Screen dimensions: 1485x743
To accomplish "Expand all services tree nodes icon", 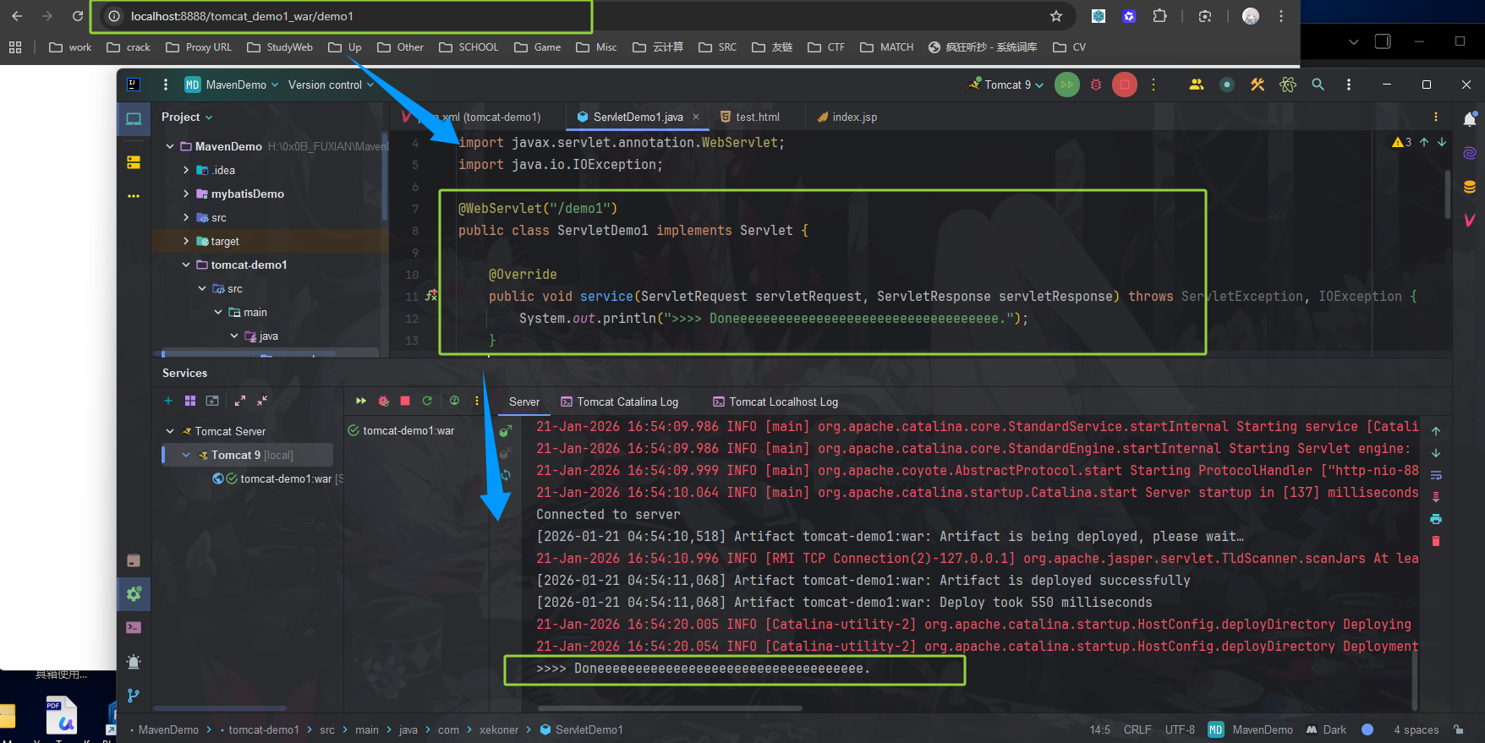I will [x=240, y=401].
